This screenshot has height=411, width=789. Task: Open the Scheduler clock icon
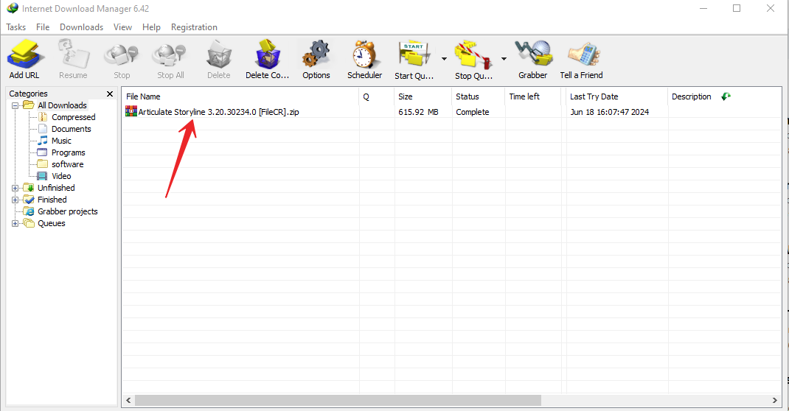tap(364, 55)
